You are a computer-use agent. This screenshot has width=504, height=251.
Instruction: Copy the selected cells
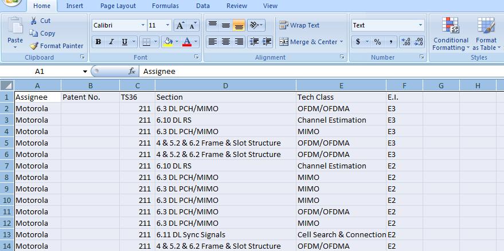42,33
